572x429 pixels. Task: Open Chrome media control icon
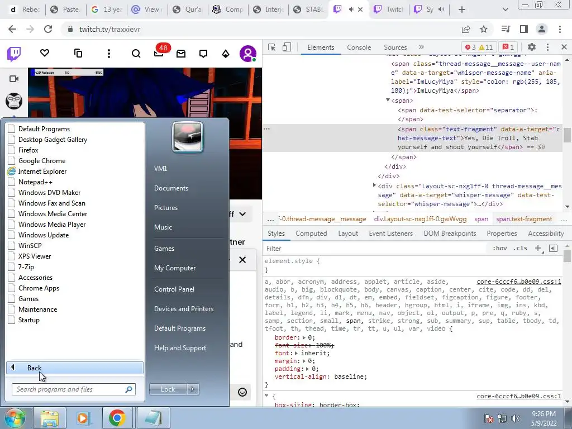click(x=506, y=29)
